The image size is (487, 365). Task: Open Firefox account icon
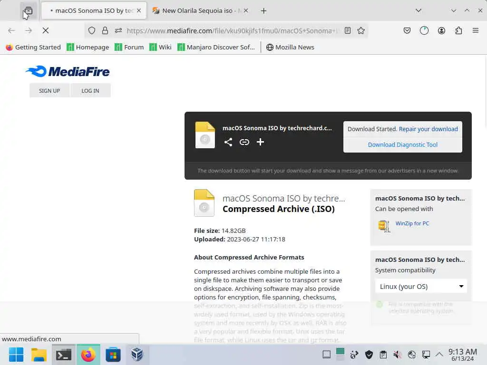[441, 30]
